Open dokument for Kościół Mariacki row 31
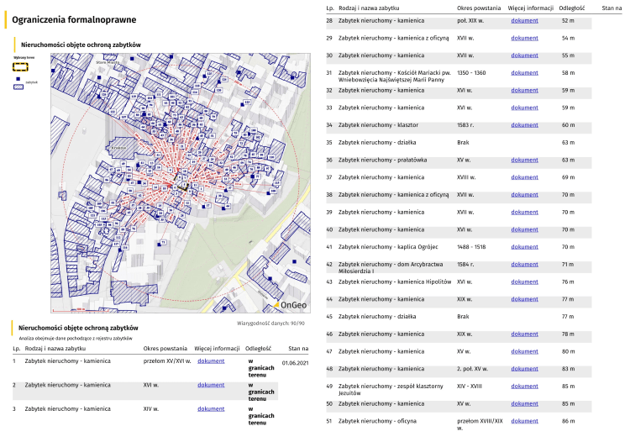Viewport: 630px width, 442px height. pyautogui.click(x=524, y=73)
